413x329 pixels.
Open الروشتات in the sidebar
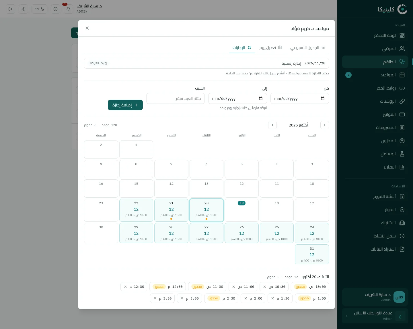coord(375,101)
